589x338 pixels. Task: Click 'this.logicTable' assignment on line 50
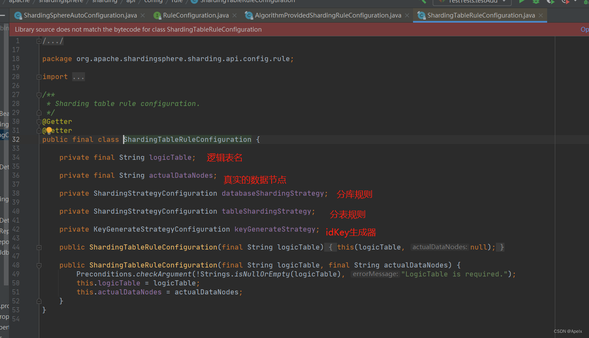point(108,283)
